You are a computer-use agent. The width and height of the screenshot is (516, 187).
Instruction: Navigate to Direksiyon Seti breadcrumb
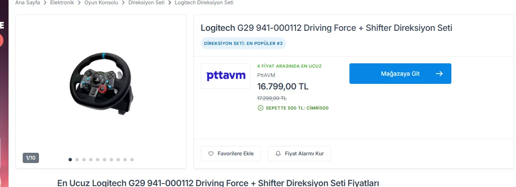point(146,3)
